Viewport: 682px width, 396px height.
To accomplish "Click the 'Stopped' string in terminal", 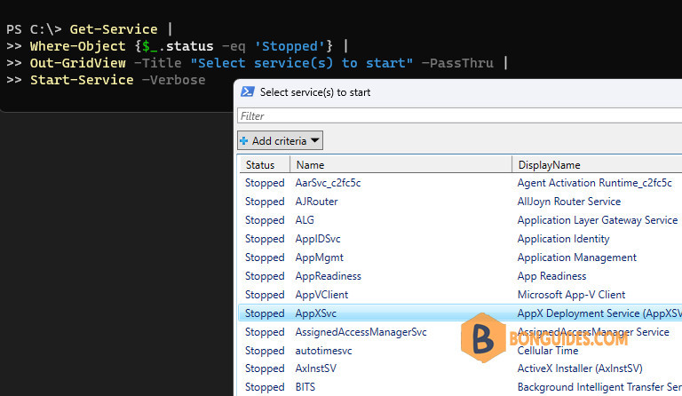I will [289, 46].
